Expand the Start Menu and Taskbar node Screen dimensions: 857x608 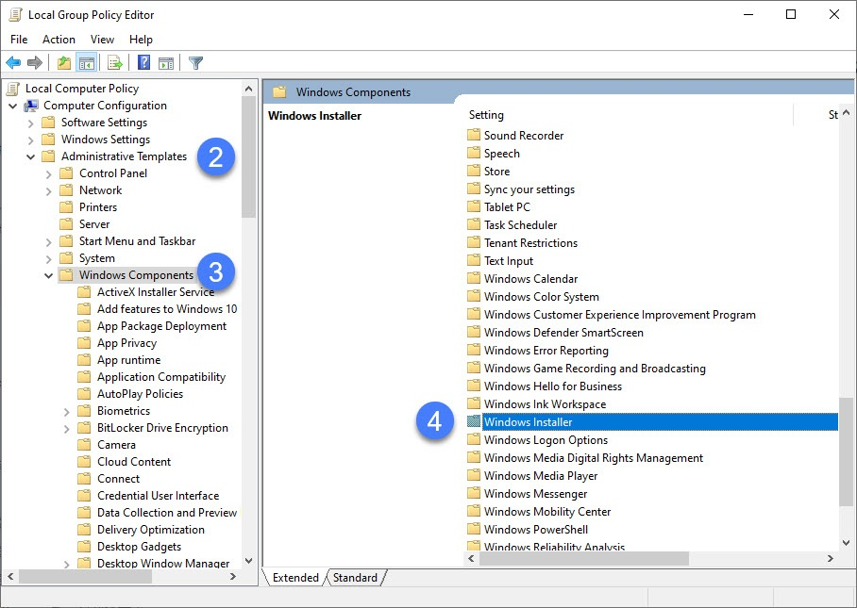[x=49, y=241]
